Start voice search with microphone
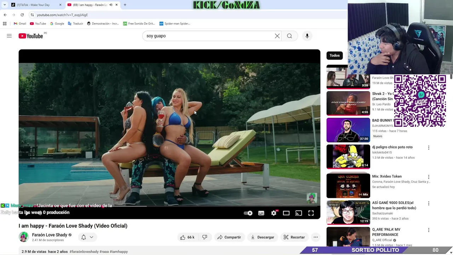453x255 pixels. pos(307,36)
